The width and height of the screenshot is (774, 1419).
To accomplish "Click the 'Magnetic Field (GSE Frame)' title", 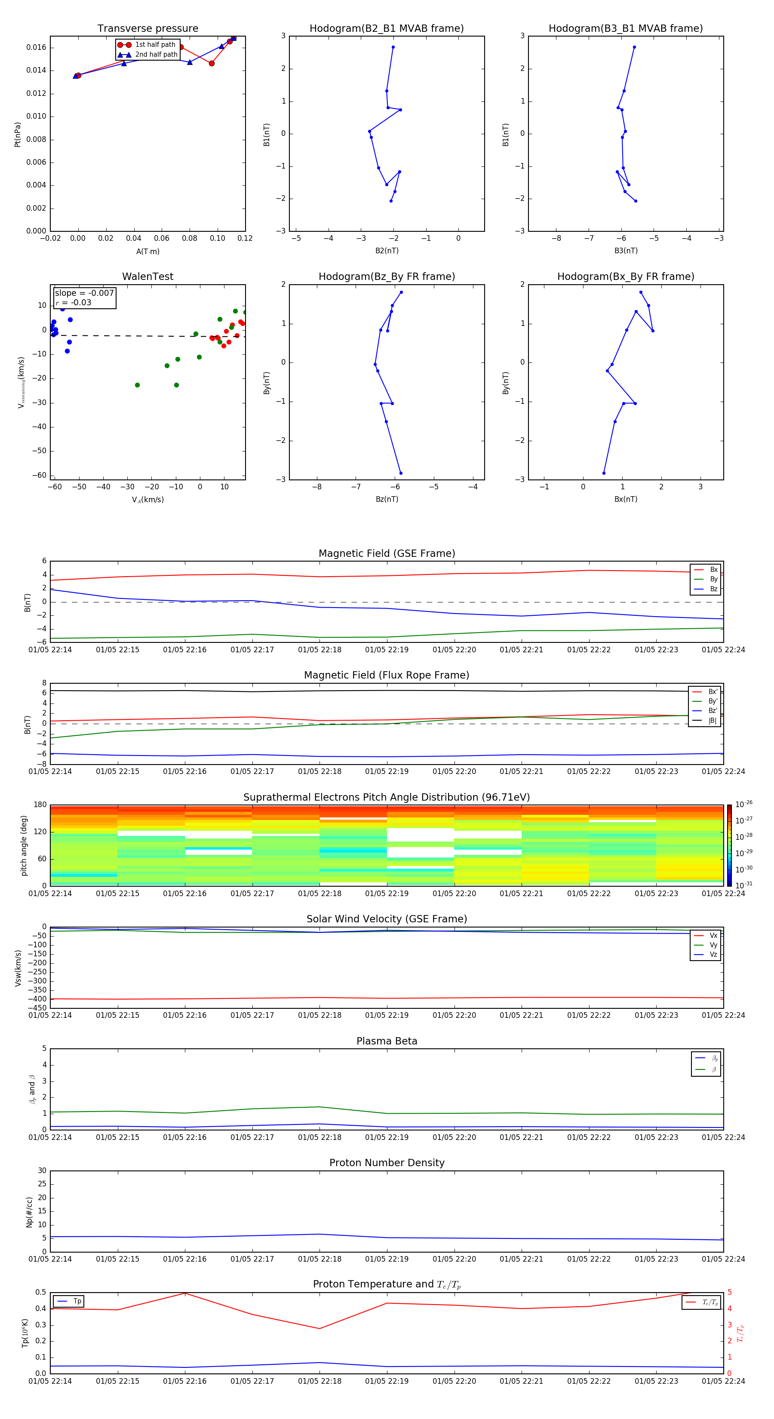I will click(x=387, y=553).
